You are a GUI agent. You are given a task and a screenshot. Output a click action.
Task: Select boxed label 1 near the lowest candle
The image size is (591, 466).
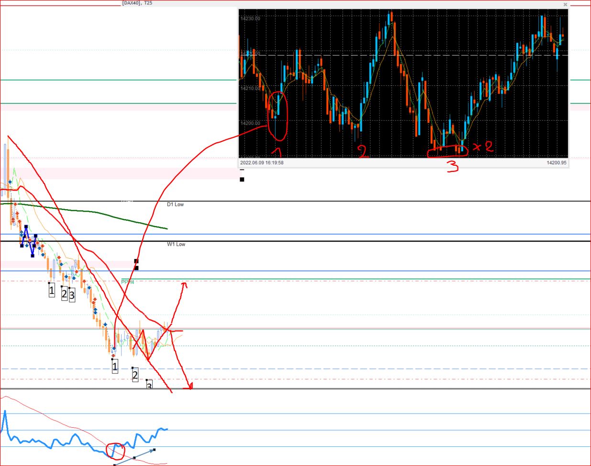point(115,367)
